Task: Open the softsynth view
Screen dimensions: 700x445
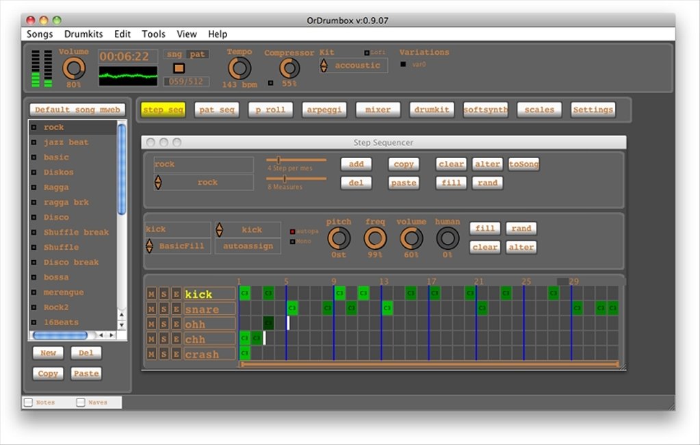Action: tap(486, 110)
